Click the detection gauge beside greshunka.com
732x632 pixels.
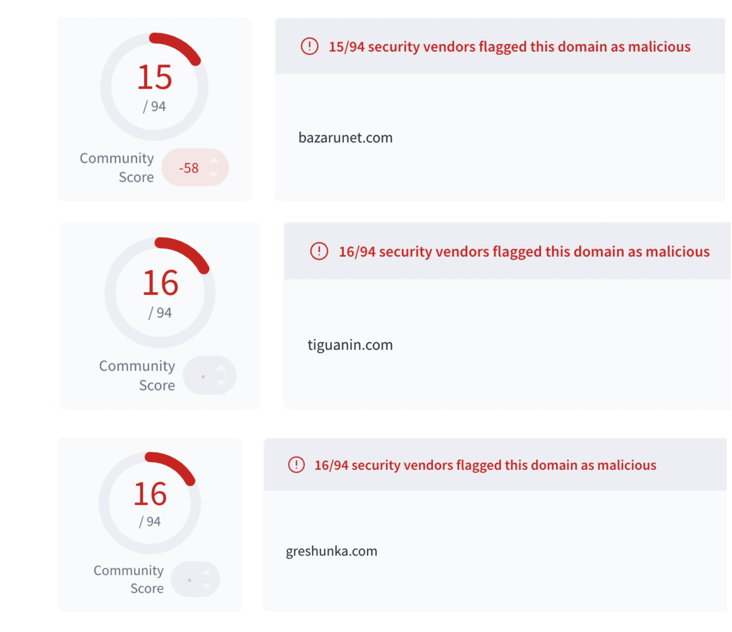149,503
